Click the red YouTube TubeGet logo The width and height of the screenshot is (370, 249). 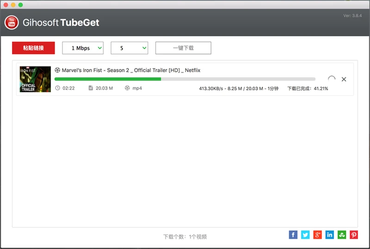coord(12,23)
